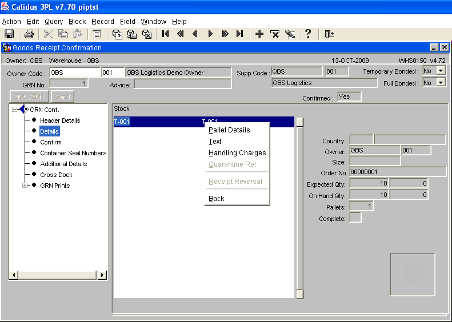Go to previous record arrow
452x322 pixels.
195,34
